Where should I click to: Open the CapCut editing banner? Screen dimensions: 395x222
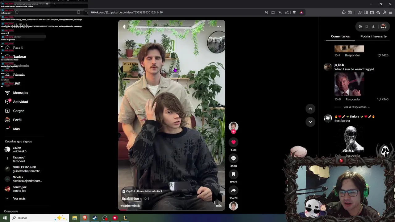(142, 191)
